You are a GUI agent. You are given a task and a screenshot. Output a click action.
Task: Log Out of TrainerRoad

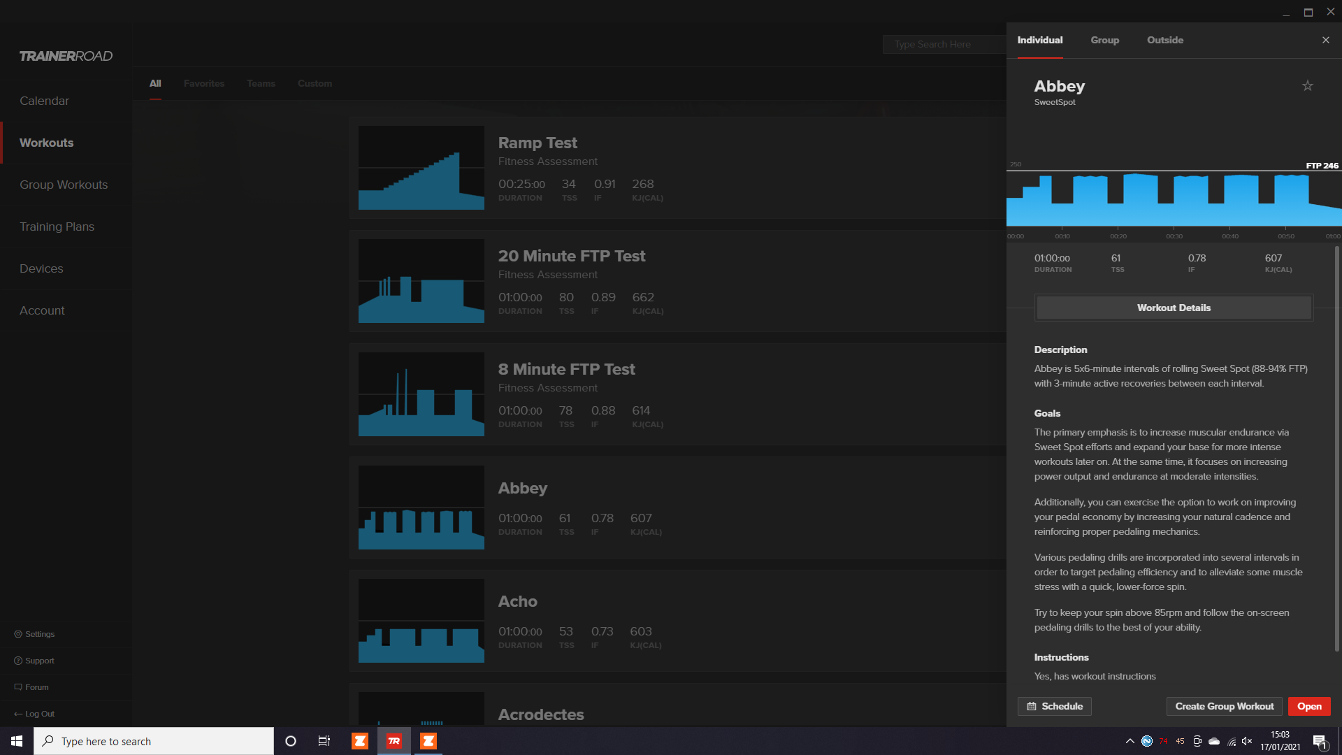tap(34, 714)
